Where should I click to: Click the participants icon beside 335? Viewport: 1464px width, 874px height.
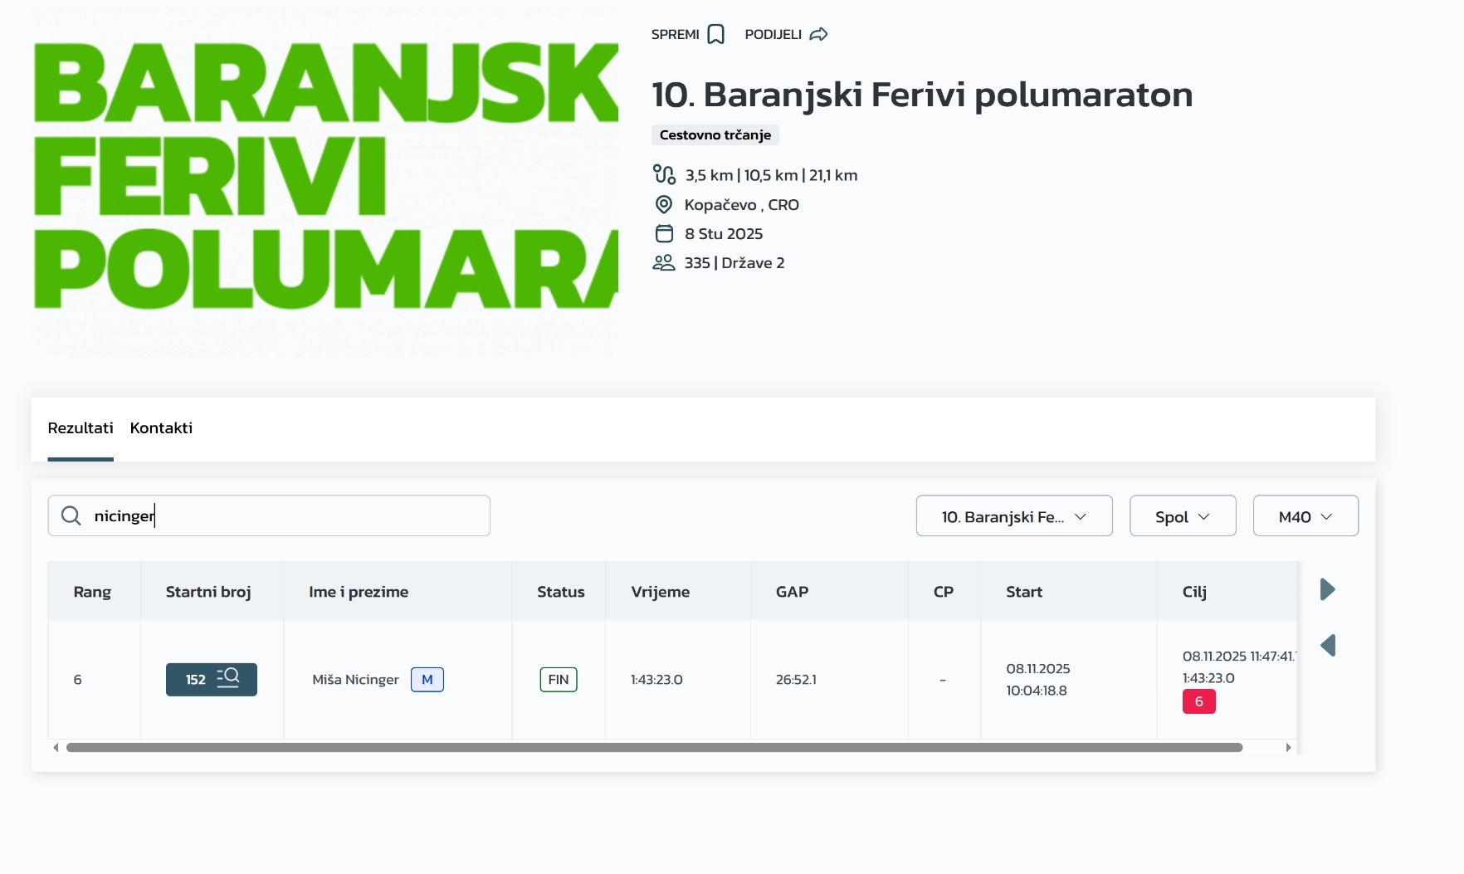(664, 263)
